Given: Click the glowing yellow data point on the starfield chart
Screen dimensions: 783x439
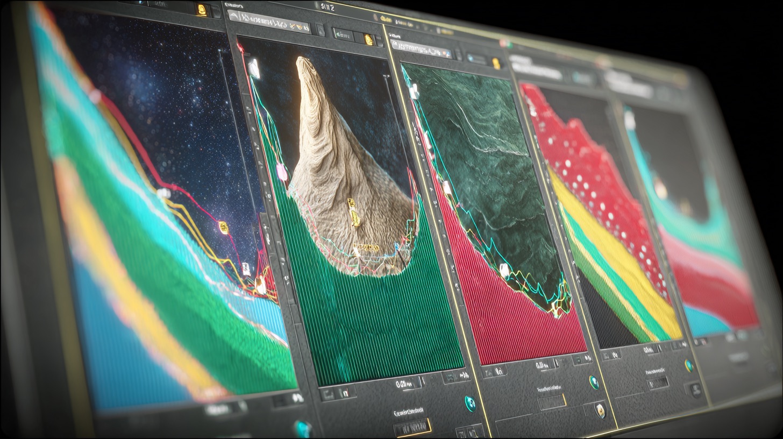Looking at the screenshot, I should click(223, 228).
